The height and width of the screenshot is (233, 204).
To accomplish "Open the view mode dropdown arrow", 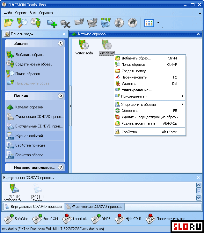I will [158, 23].
